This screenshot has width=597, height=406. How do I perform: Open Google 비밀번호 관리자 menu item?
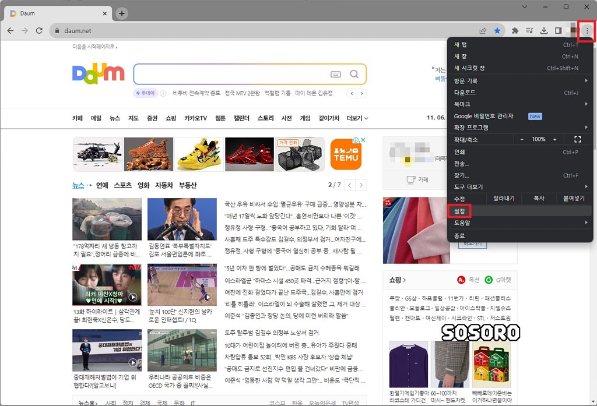click(x=519, y=116)
